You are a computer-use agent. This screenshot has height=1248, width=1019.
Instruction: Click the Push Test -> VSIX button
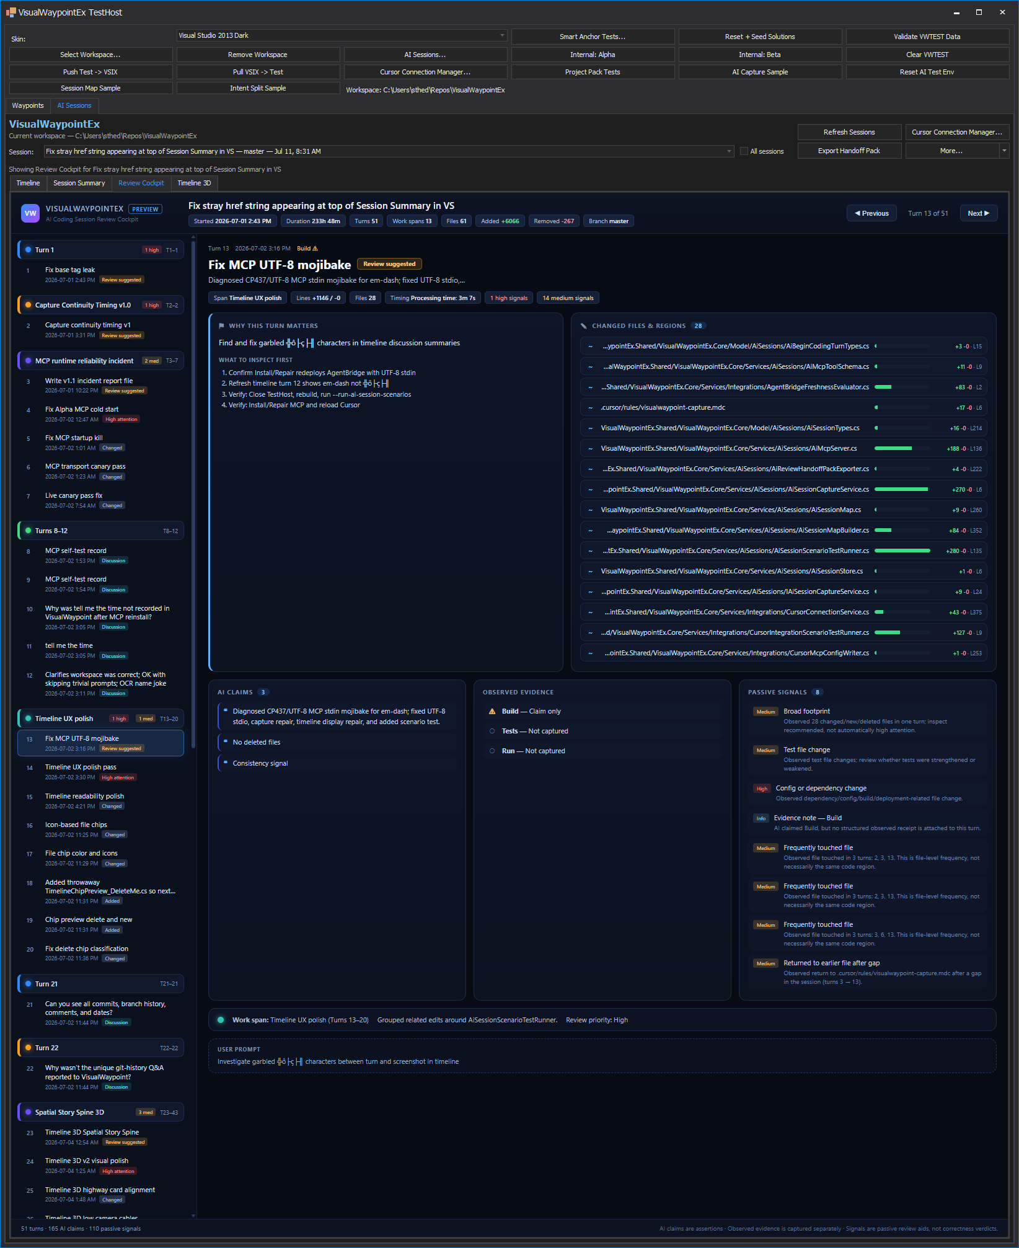pyautogui.click(x=90, y=72)
